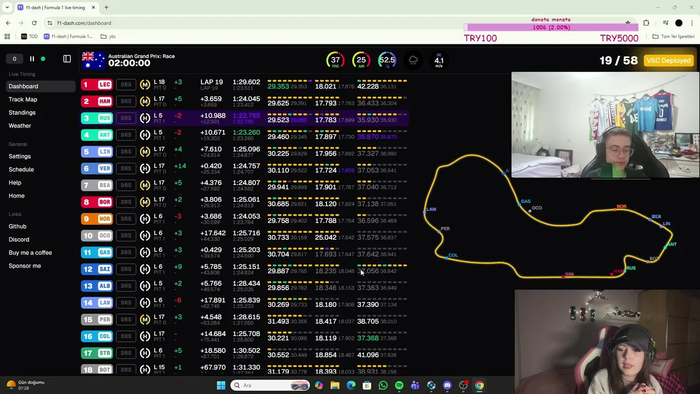This screenshot has height=394, width=700.
Task: Click the hard tyre icon in RUS's row
Action: pyautogui.click(x=145, y=118)
